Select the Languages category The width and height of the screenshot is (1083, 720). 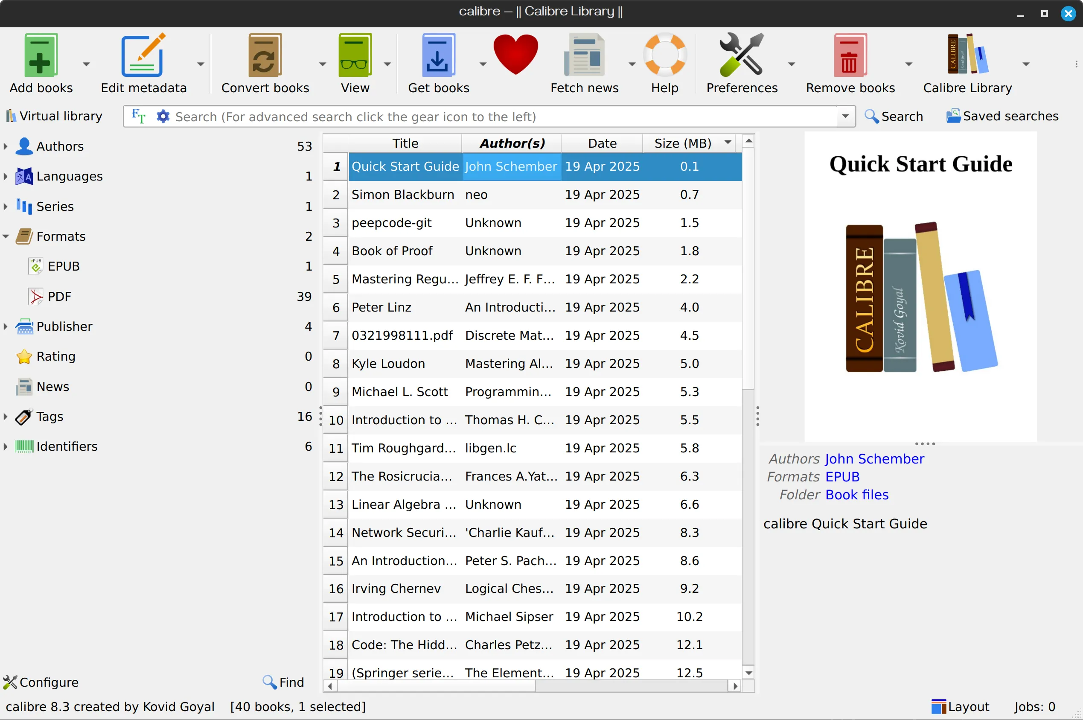pos(69,176)
